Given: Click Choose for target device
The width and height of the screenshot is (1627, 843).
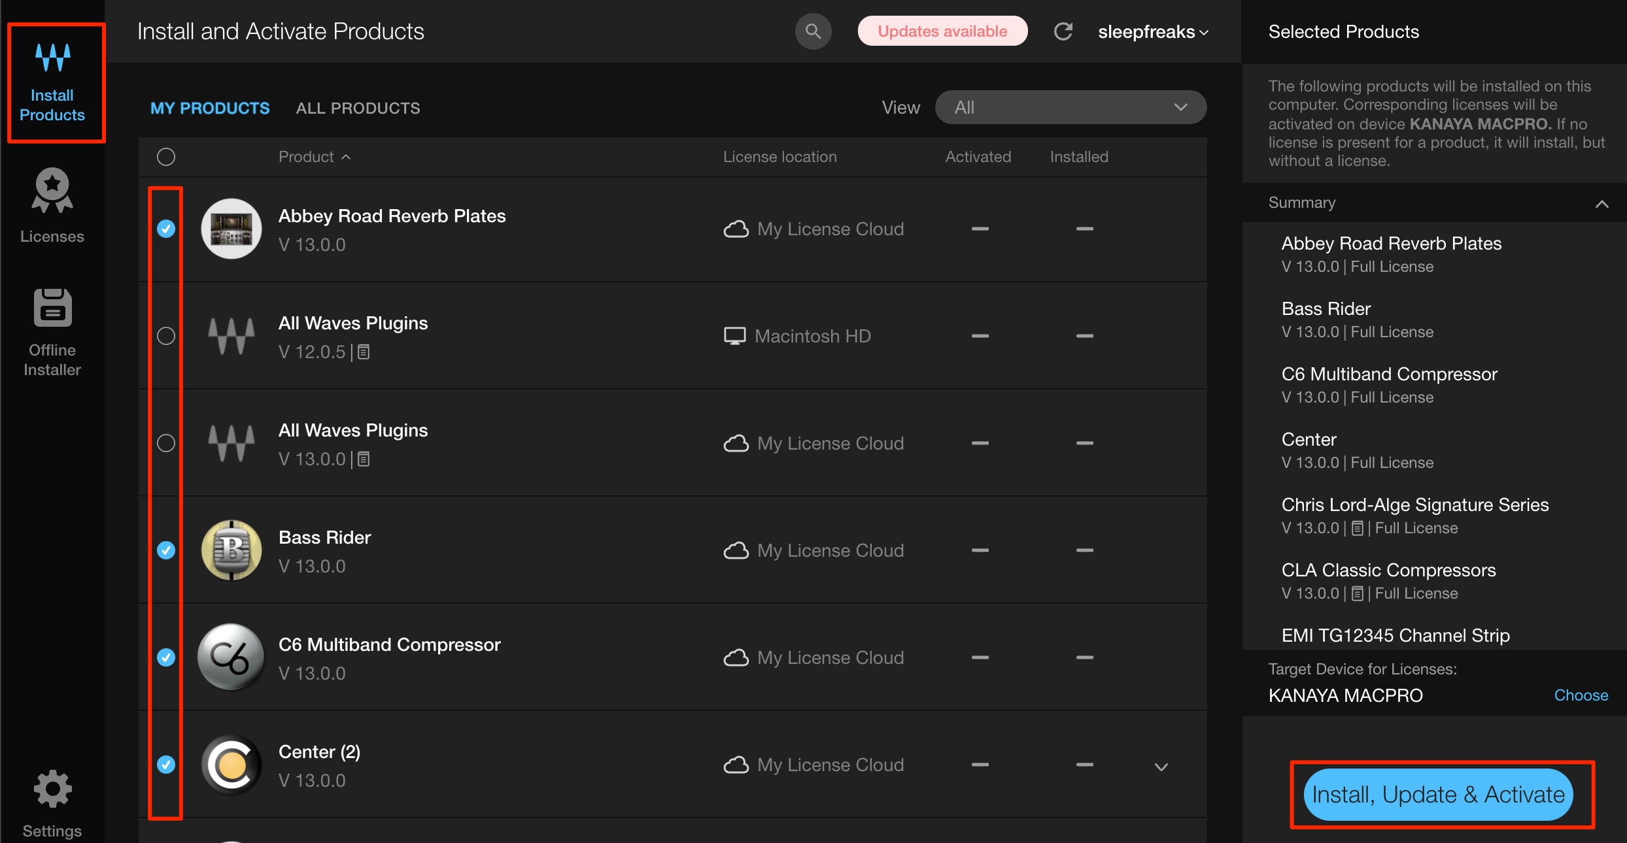Looking at the screenshot, I should pos(1581,695).
